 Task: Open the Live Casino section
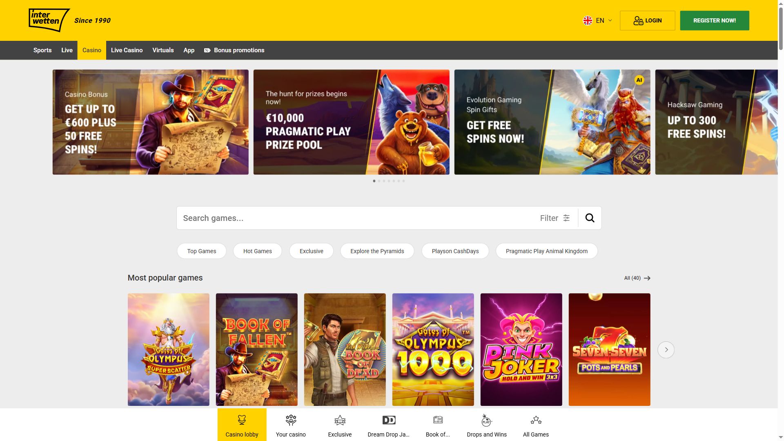click(x=127, y=50)
